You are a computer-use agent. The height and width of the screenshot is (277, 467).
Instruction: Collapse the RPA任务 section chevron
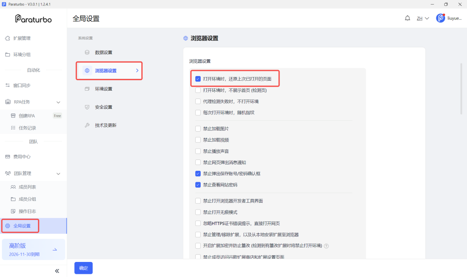tap(58, 103)
